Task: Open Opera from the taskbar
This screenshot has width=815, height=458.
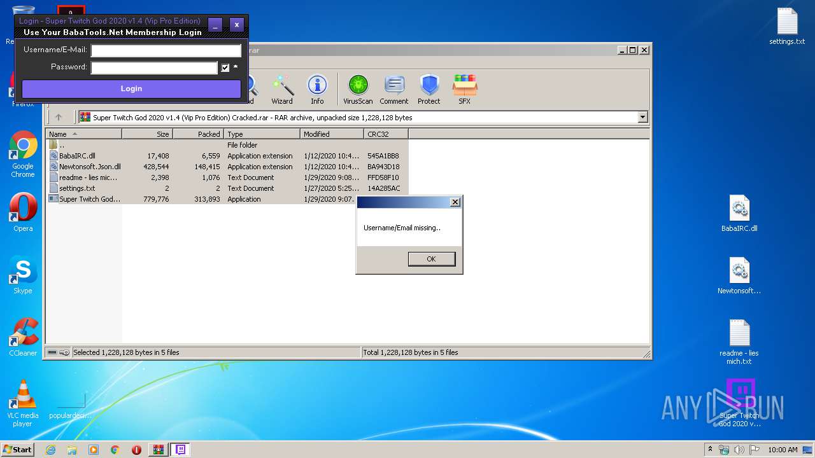Action: point(136,450)
